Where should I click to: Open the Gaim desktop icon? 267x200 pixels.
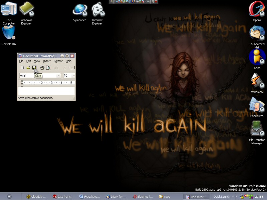[x=257, y=57]
